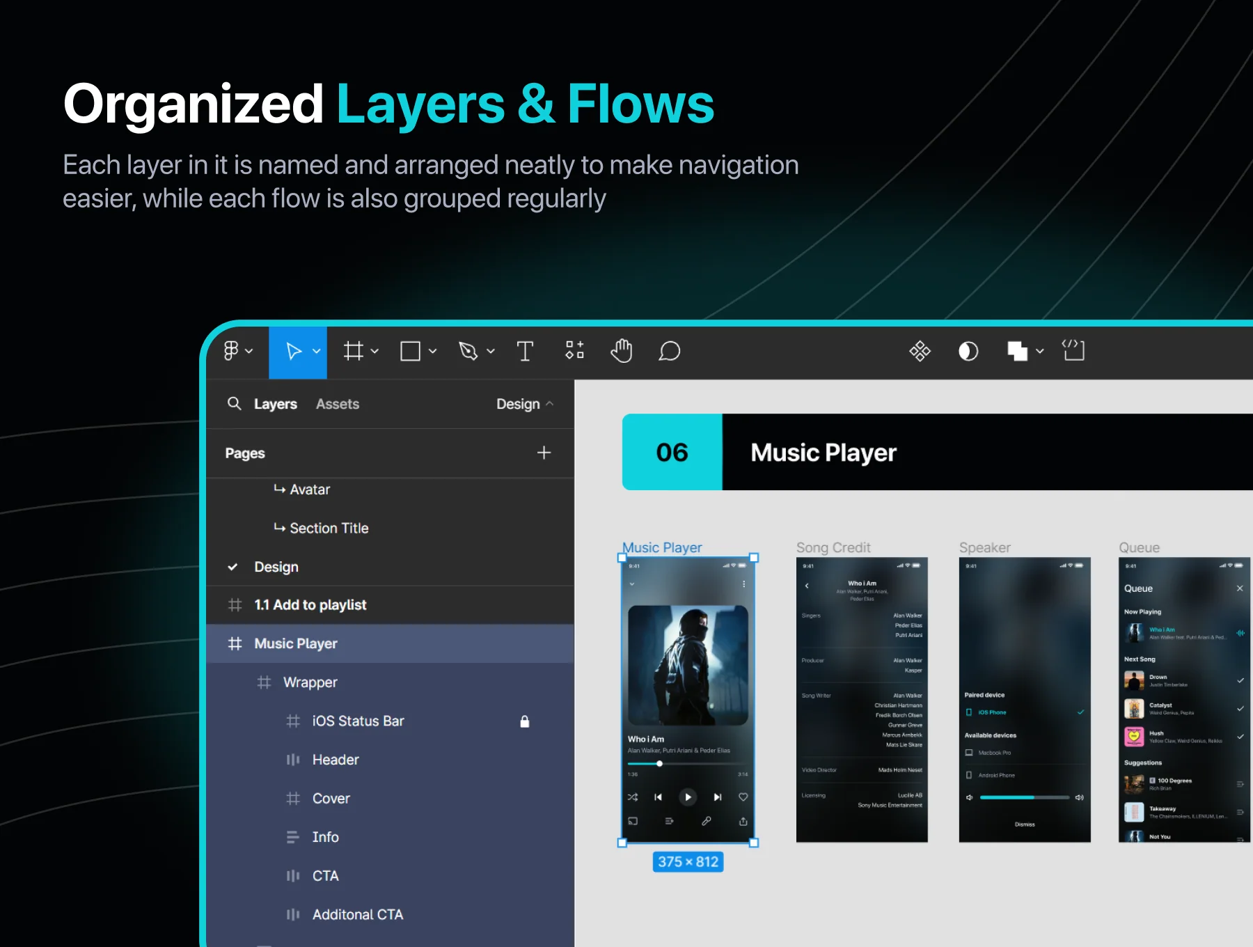Click the back arrow on Song Credit
The width and height of the screenshot is (1253, 947).
(807, 586)
